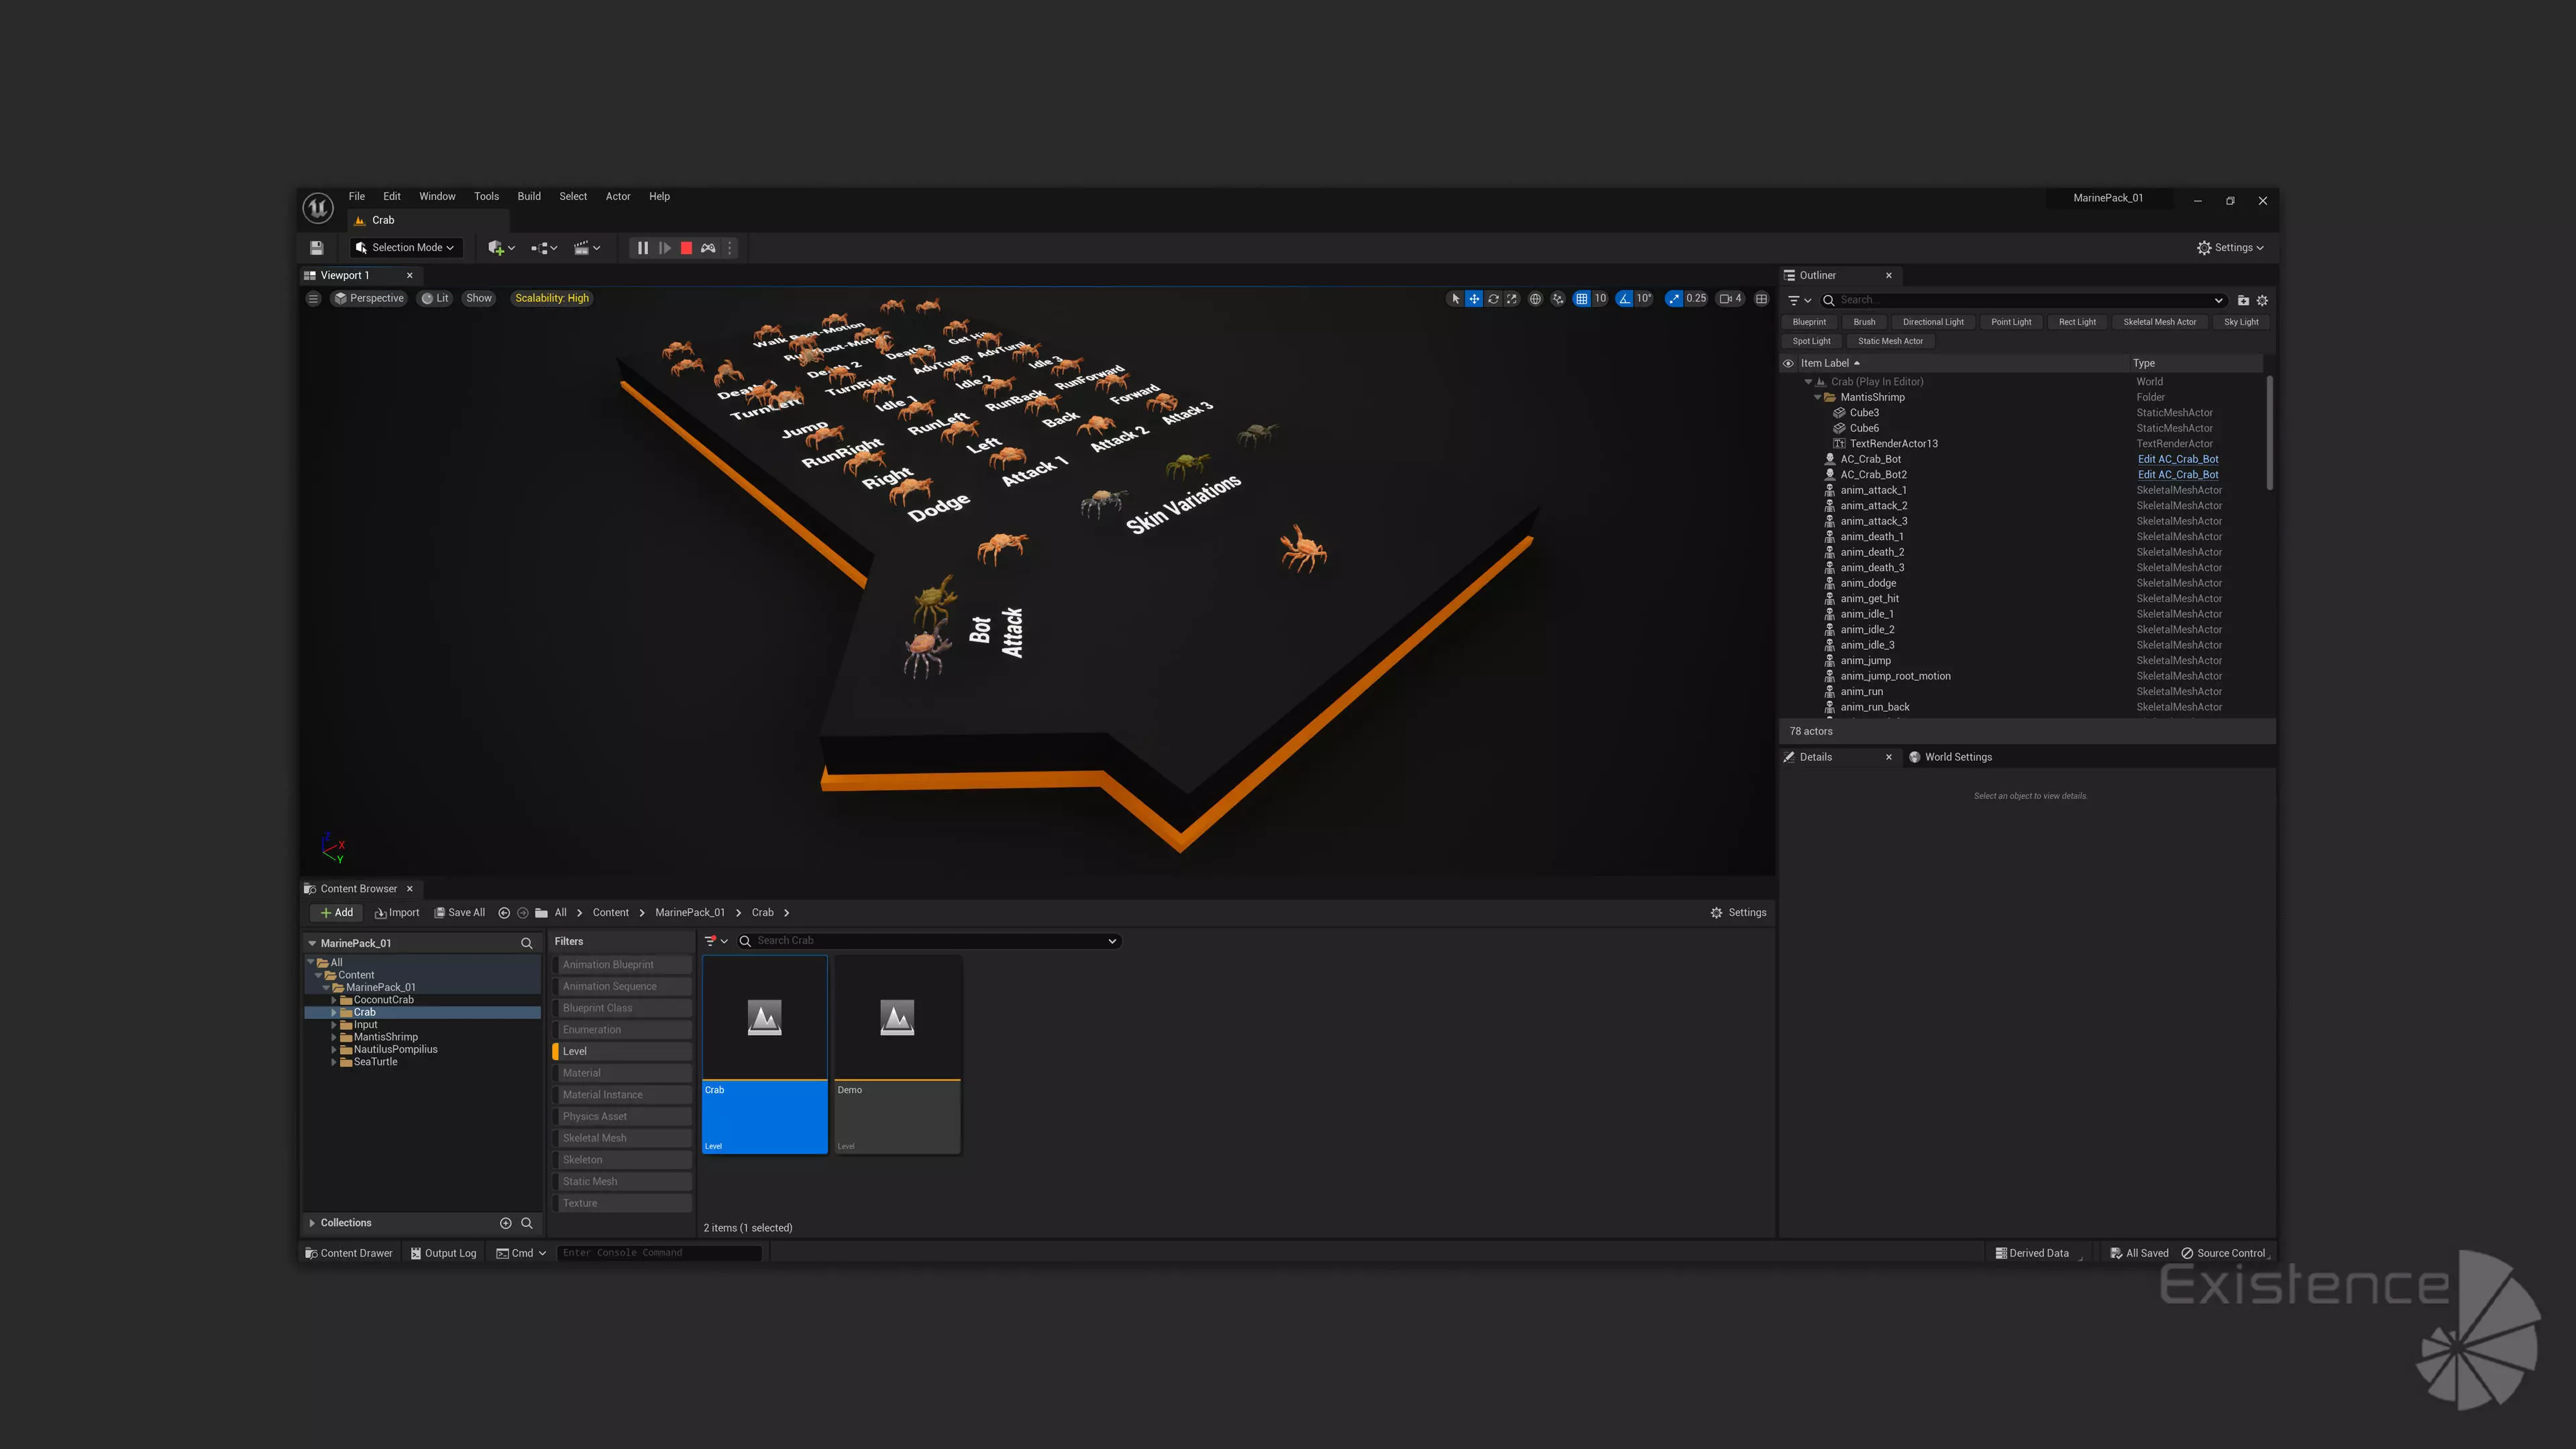Click the Outliner settings gear icon
The height and width of the screenshot is (1449, 2576).
pyautogui.click(x=2262, y=300)
